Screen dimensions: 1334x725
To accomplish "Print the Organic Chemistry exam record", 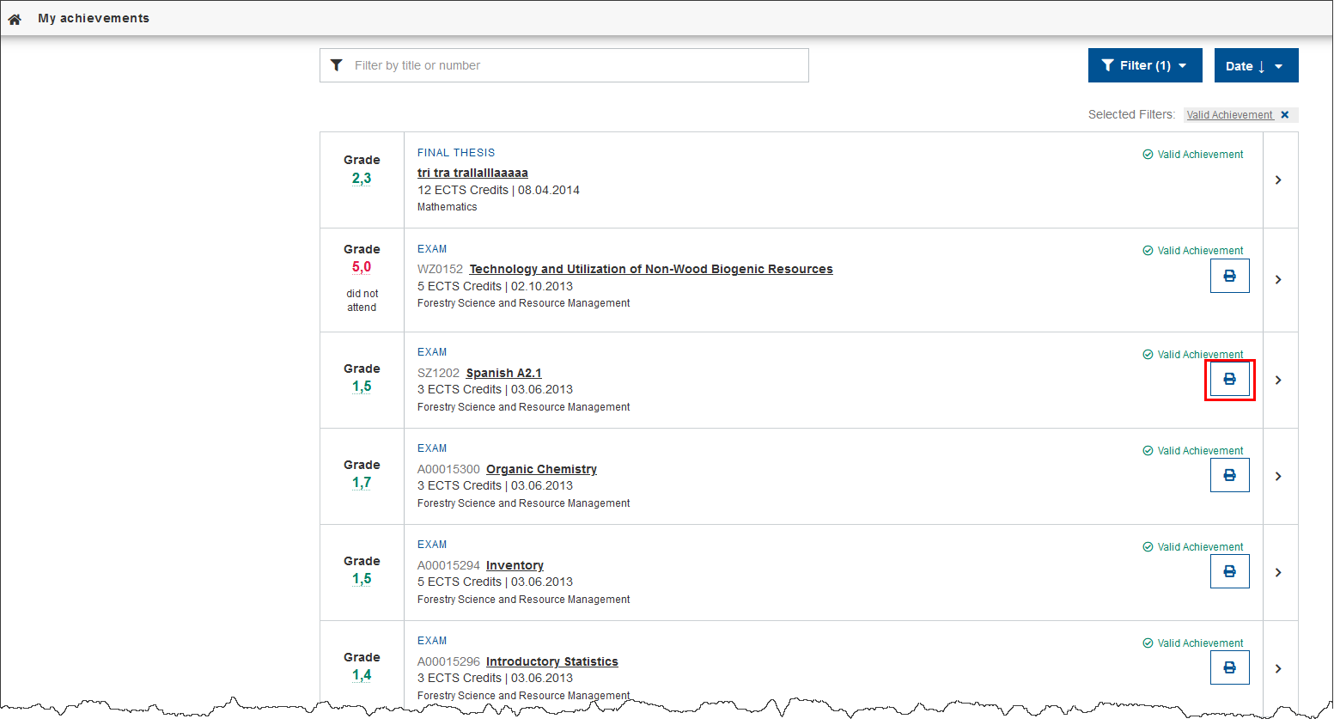I will pyautogui.click(x=1229, y=475).
